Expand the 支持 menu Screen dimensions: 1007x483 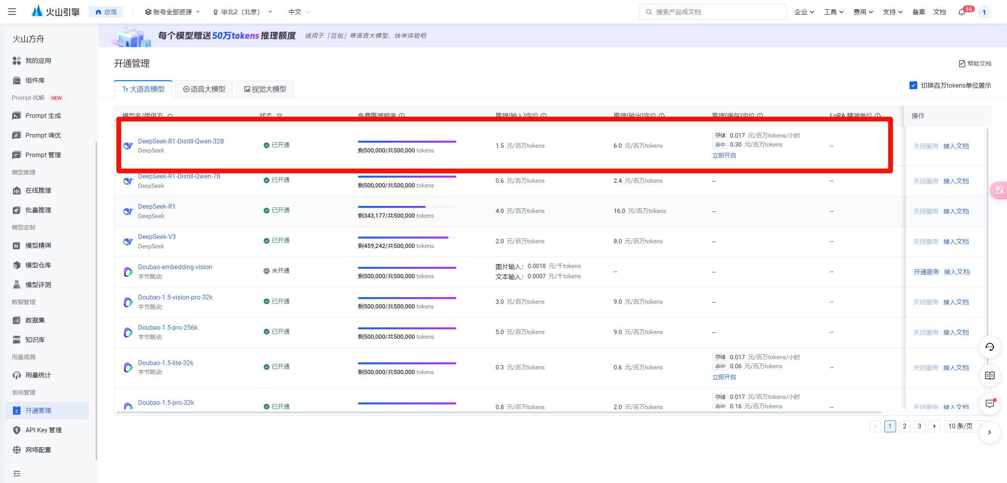(893, 12)
